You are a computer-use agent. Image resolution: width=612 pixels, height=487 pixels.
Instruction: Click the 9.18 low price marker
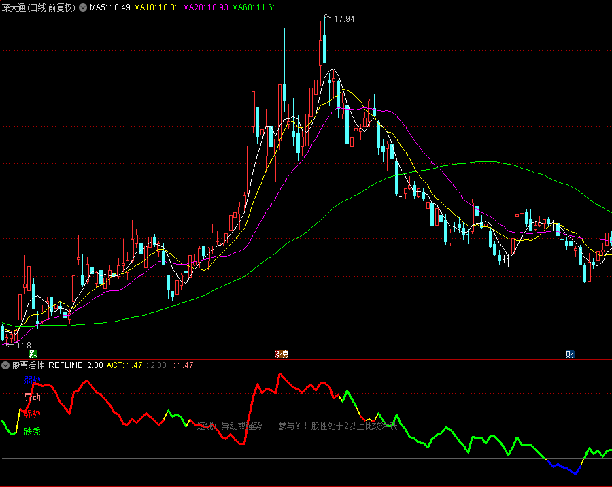point(22,346)
